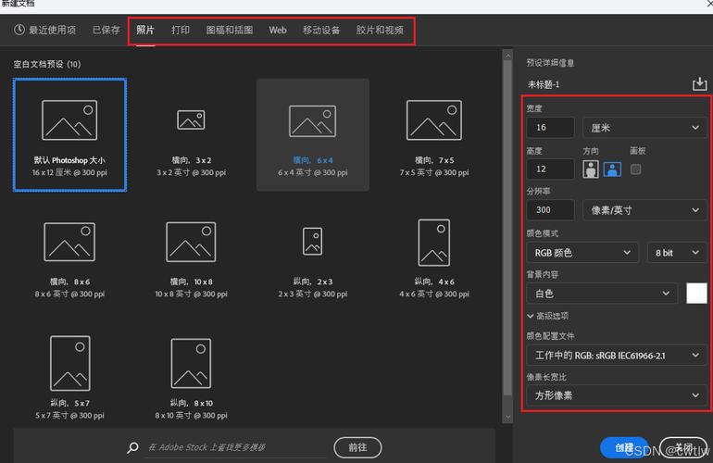The width and height of the screenshot is (713, 463).
Task: Open the 图稿和插图 tab
Action: tap(230, 30)
